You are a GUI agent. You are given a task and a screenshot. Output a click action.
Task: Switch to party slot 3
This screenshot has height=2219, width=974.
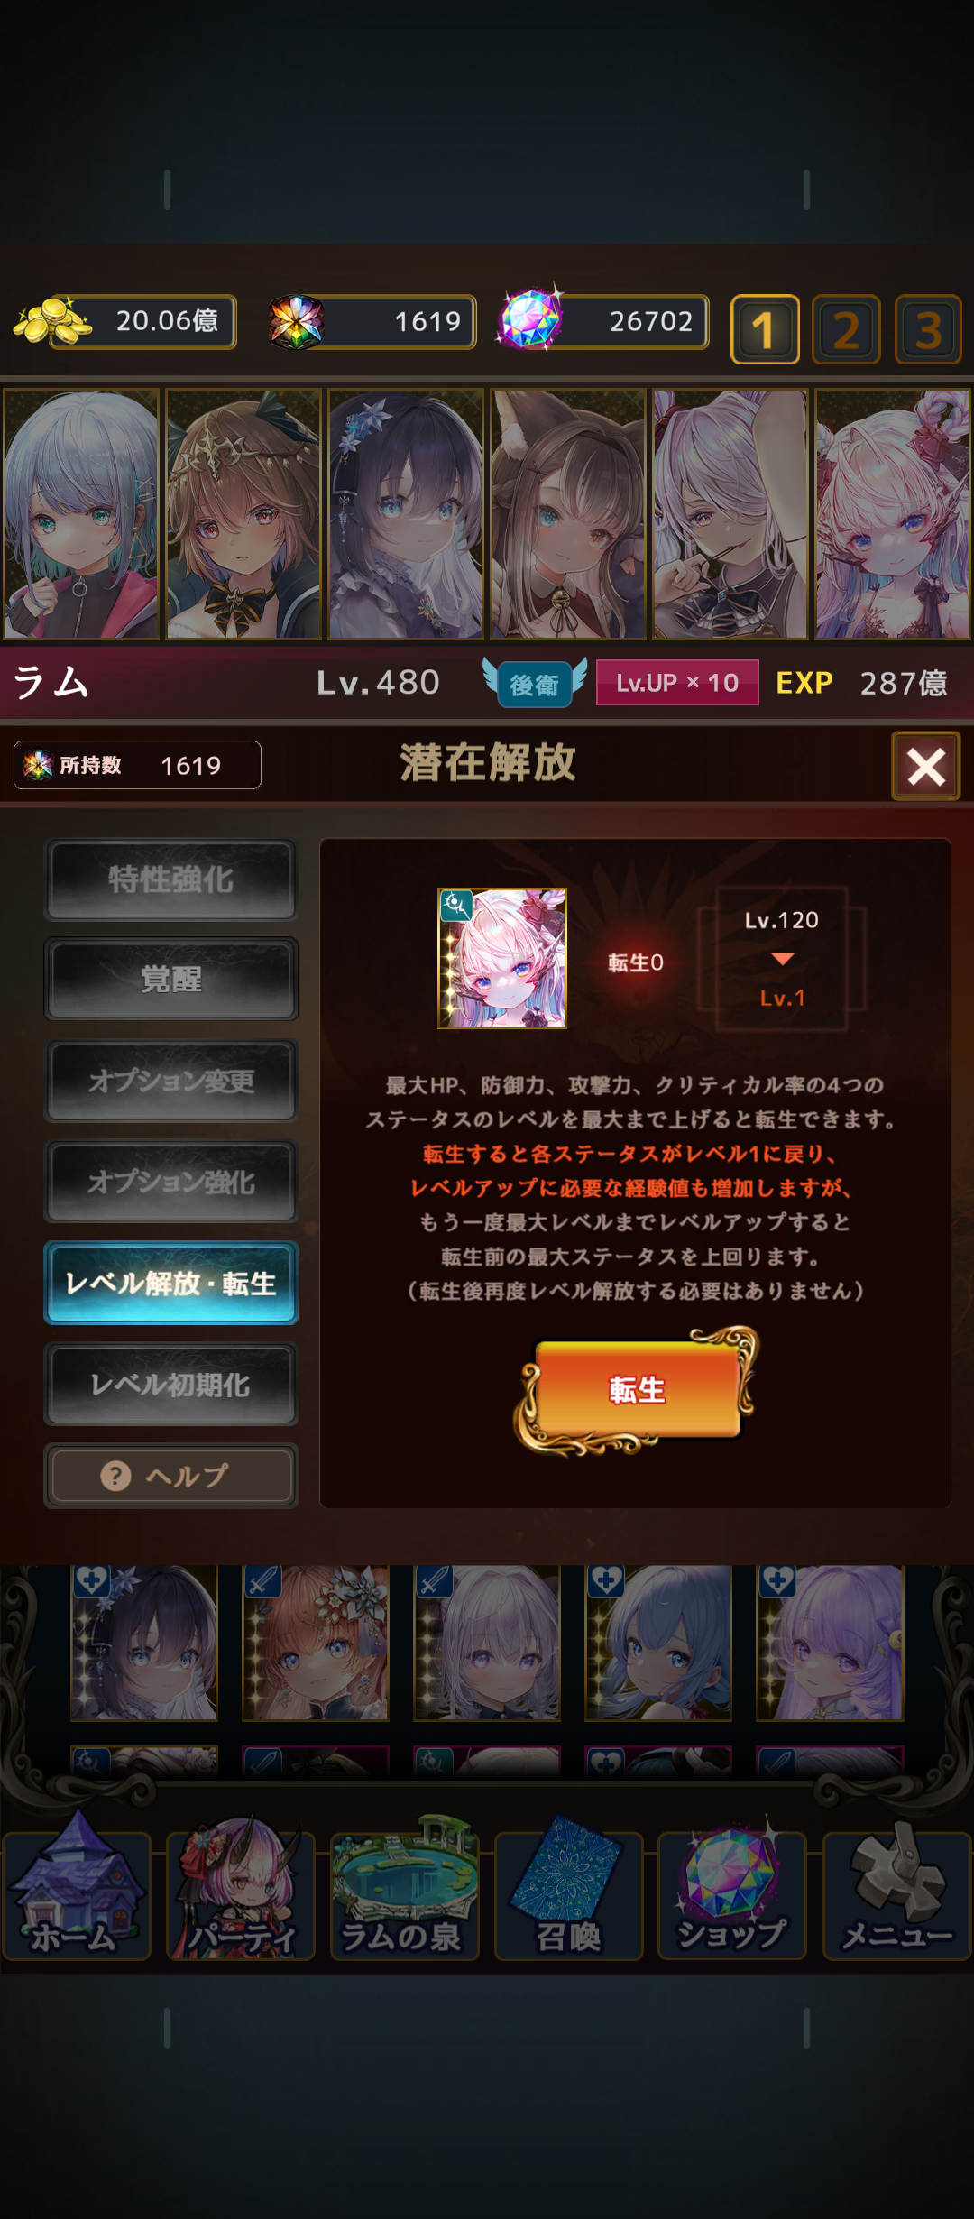928,329
